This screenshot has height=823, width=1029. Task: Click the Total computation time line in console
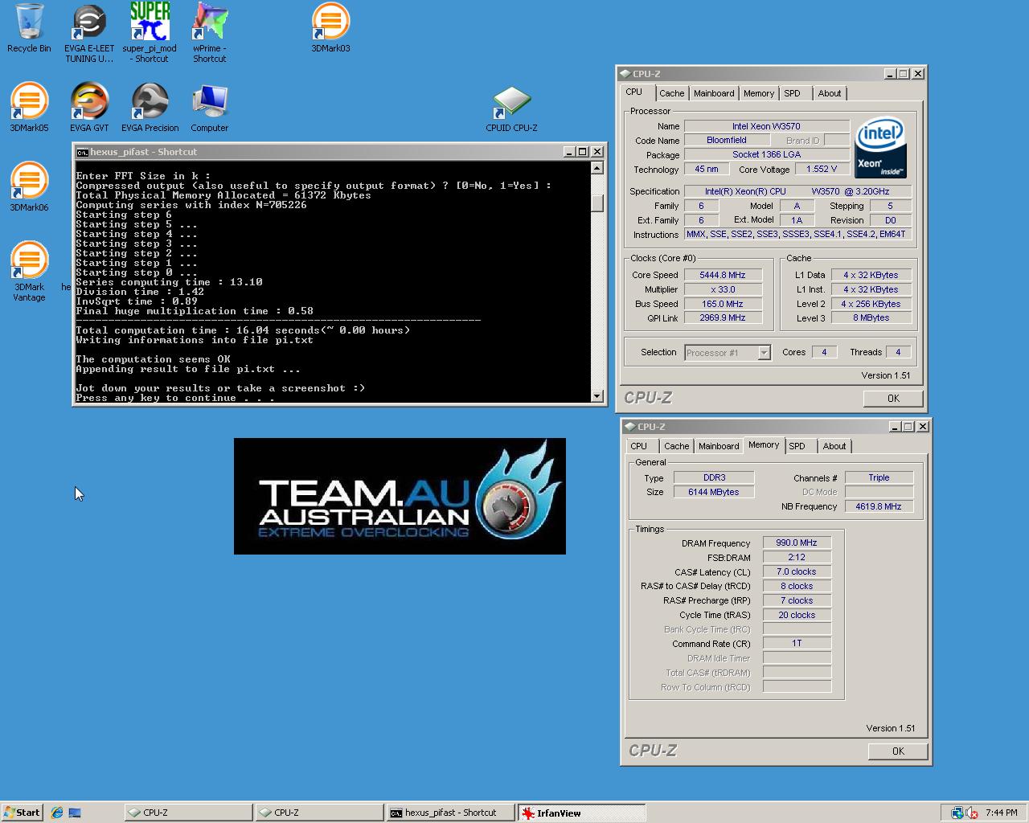pos(243,330)
